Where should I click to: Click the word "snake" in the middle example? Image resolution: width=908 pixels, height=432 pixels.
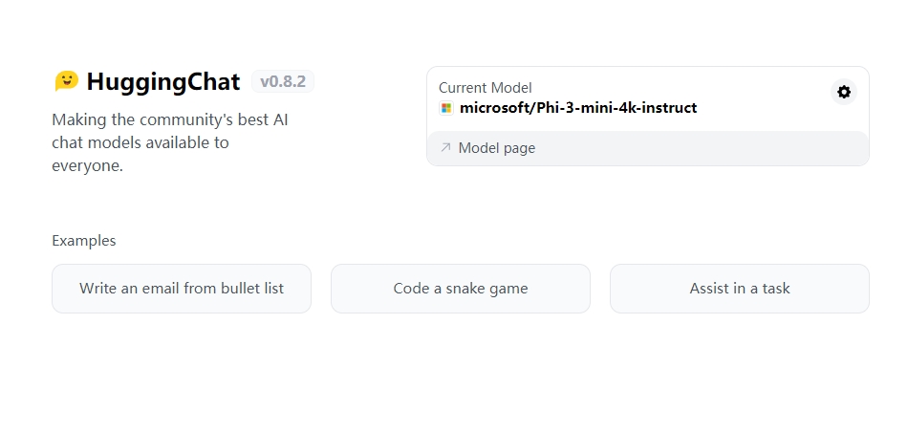[468, 288]
